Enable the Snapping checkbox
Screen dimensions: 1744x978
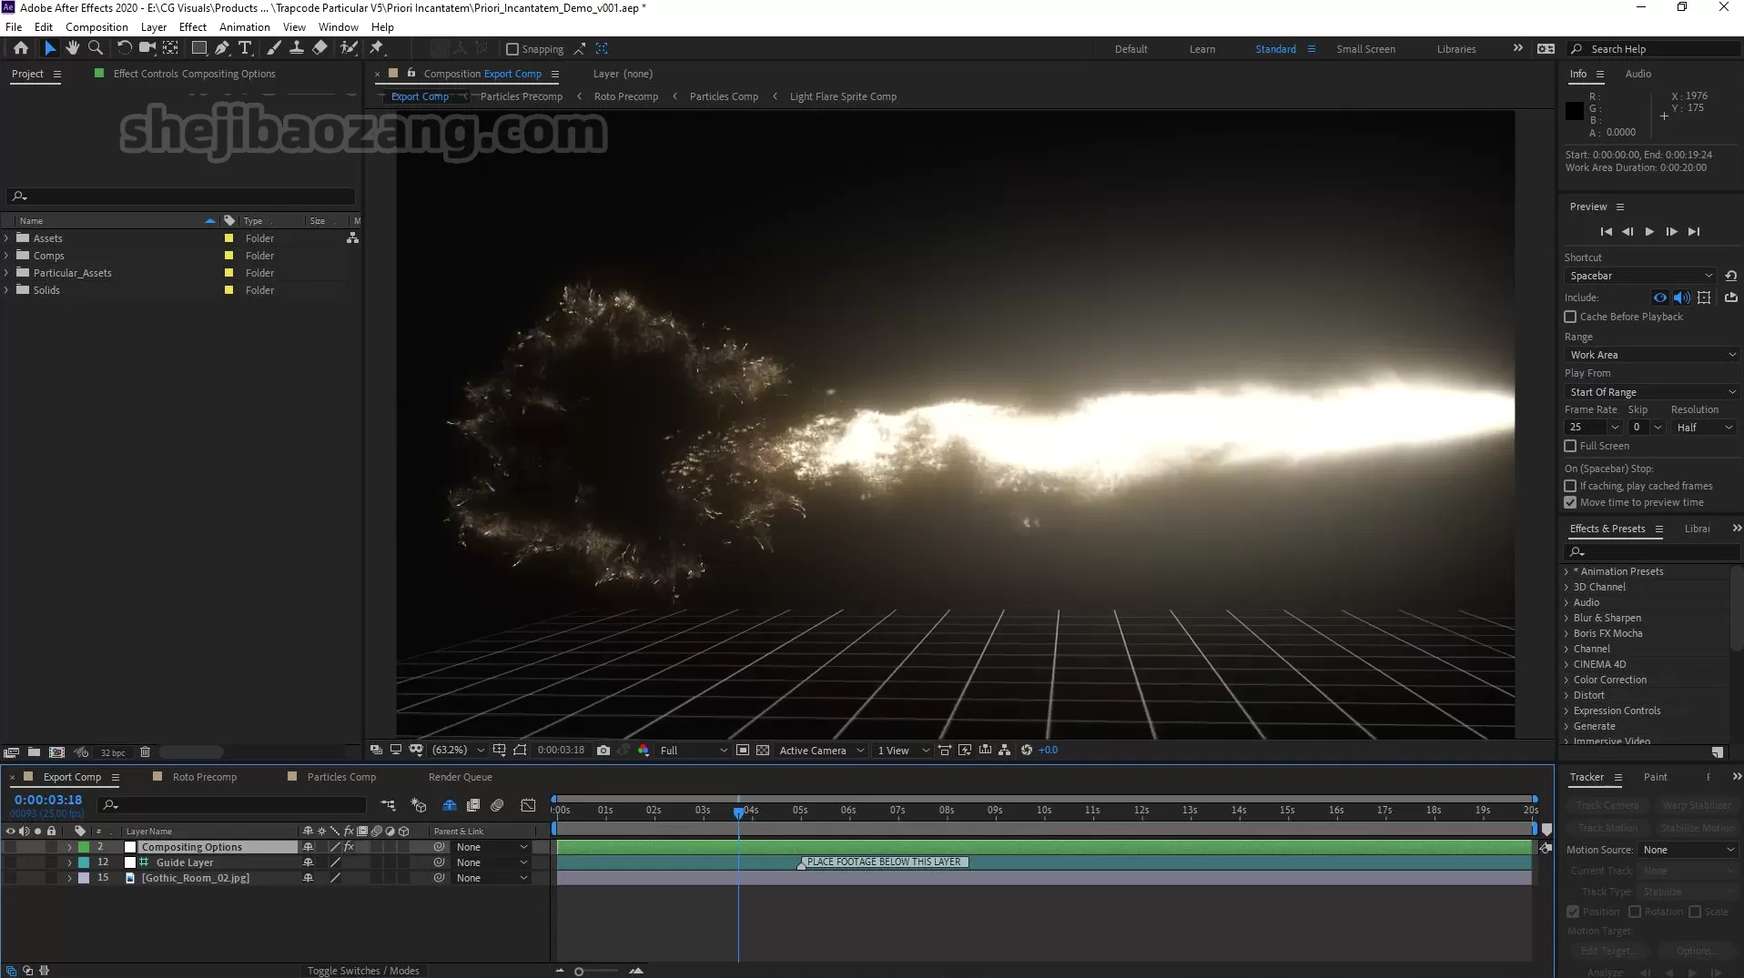512,49
